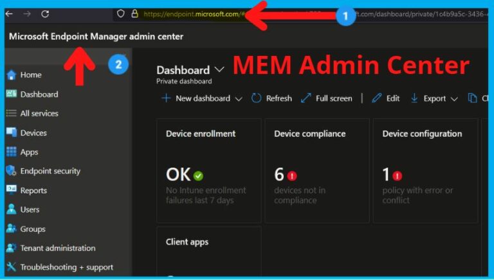Select Dashboard in the left navigation
The height and width of the screenshot is (280, 494).
point(39,94)
